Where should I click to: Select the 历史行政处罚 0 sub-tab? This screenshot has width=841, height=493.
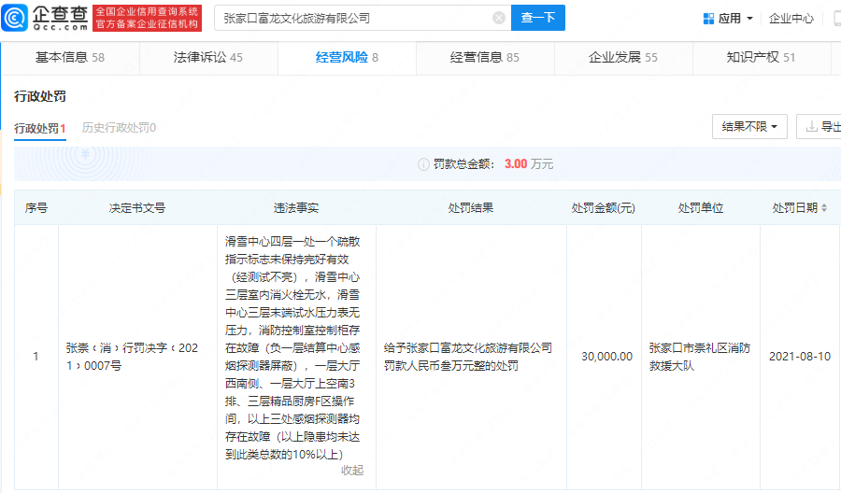tap(119, 128)
